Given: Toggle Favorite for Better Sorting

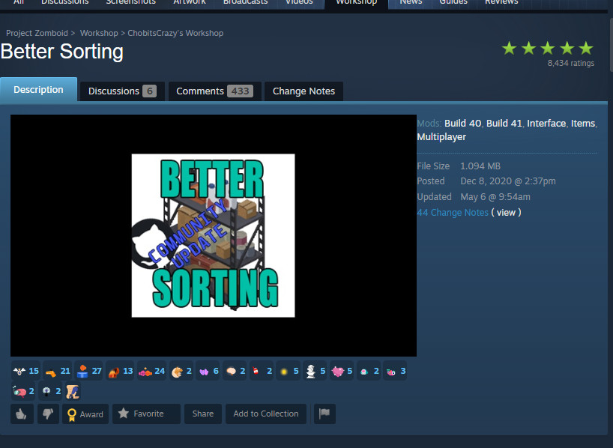Looking at the screenshot, I should point(145,414).
